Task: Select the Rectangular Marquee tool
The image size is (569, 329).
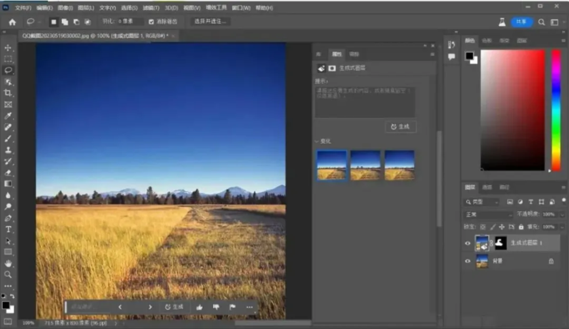Action: coord(8,59)
